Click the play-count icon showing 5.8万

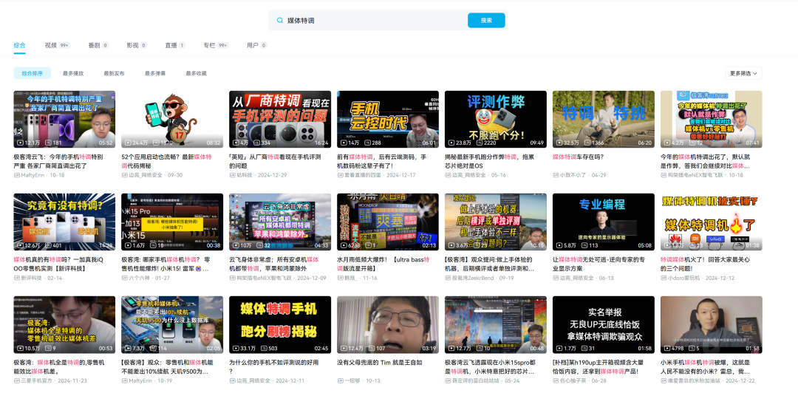[560, 246]
